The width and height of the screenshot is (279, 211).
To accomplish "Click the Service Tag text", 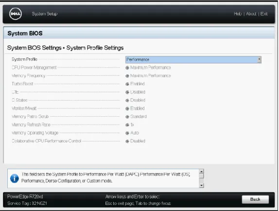I will [x=27, y=203].
